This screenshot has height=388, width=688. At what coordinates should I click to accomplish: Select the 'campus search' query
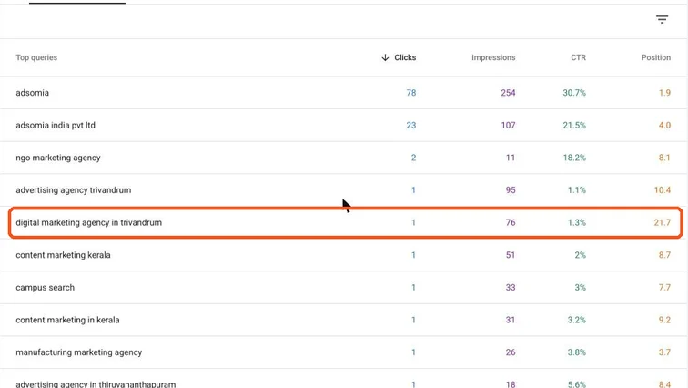pyautogui.click(x=46, y=288)
